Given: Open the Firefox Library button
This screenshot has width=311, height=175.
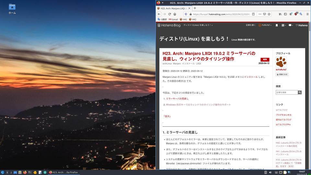Looking at the screenshot, I should pyautogui.click(x=280, y=14).
